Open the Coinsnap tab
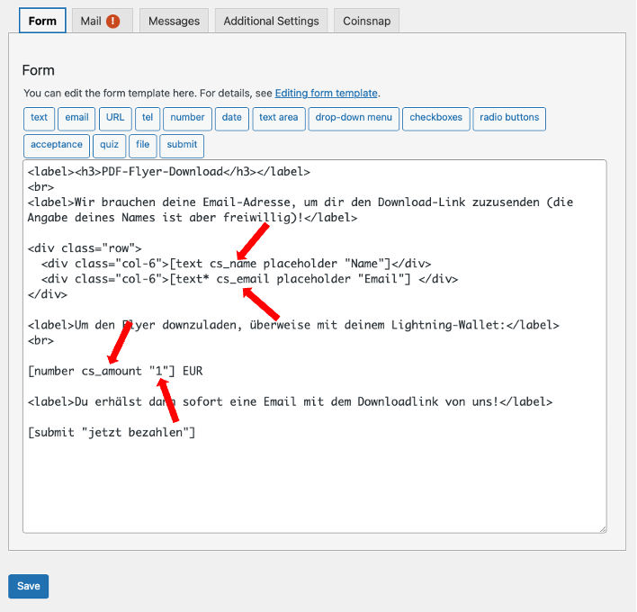 (x=366, y=21)
